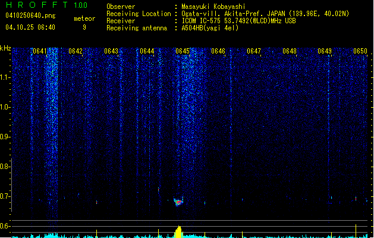Click the 0.8 kHz axis label
374x238 pixels.
click(x=5, y=167)
